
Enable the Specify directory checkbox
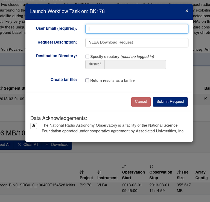point(87,57)
